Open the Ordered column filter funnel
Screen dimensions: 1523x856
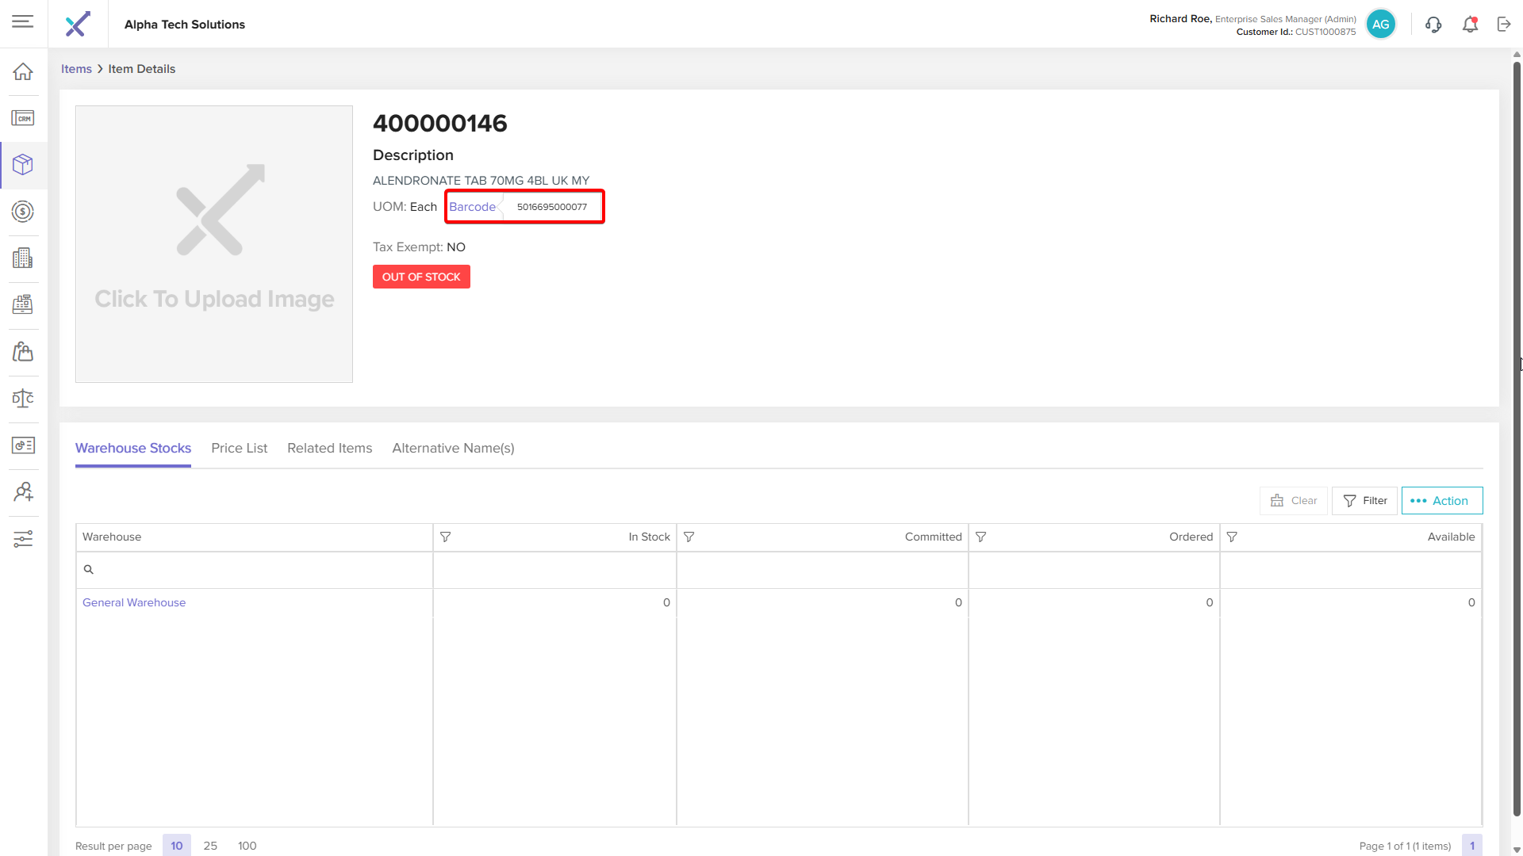click(981, 537)
